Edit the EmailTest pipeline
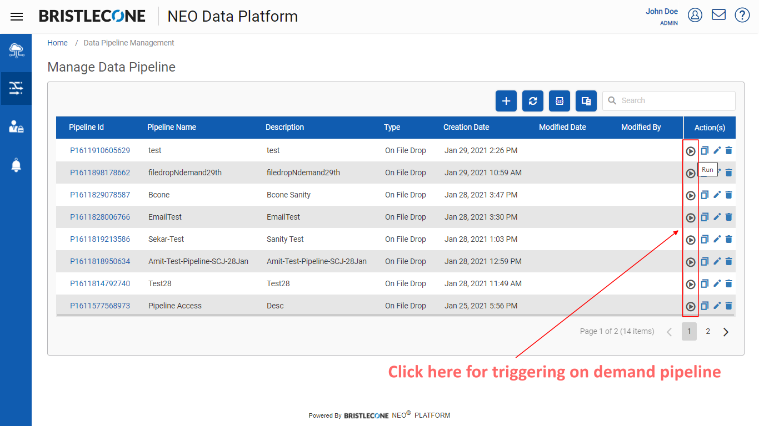 717,217
